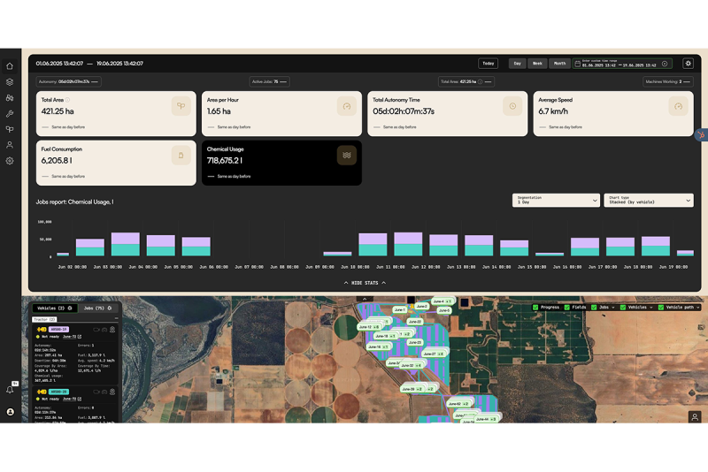The image size is (708, 472).
Task: Click the HubSpot chat widget icon
Action: click(x=701, y=134)
